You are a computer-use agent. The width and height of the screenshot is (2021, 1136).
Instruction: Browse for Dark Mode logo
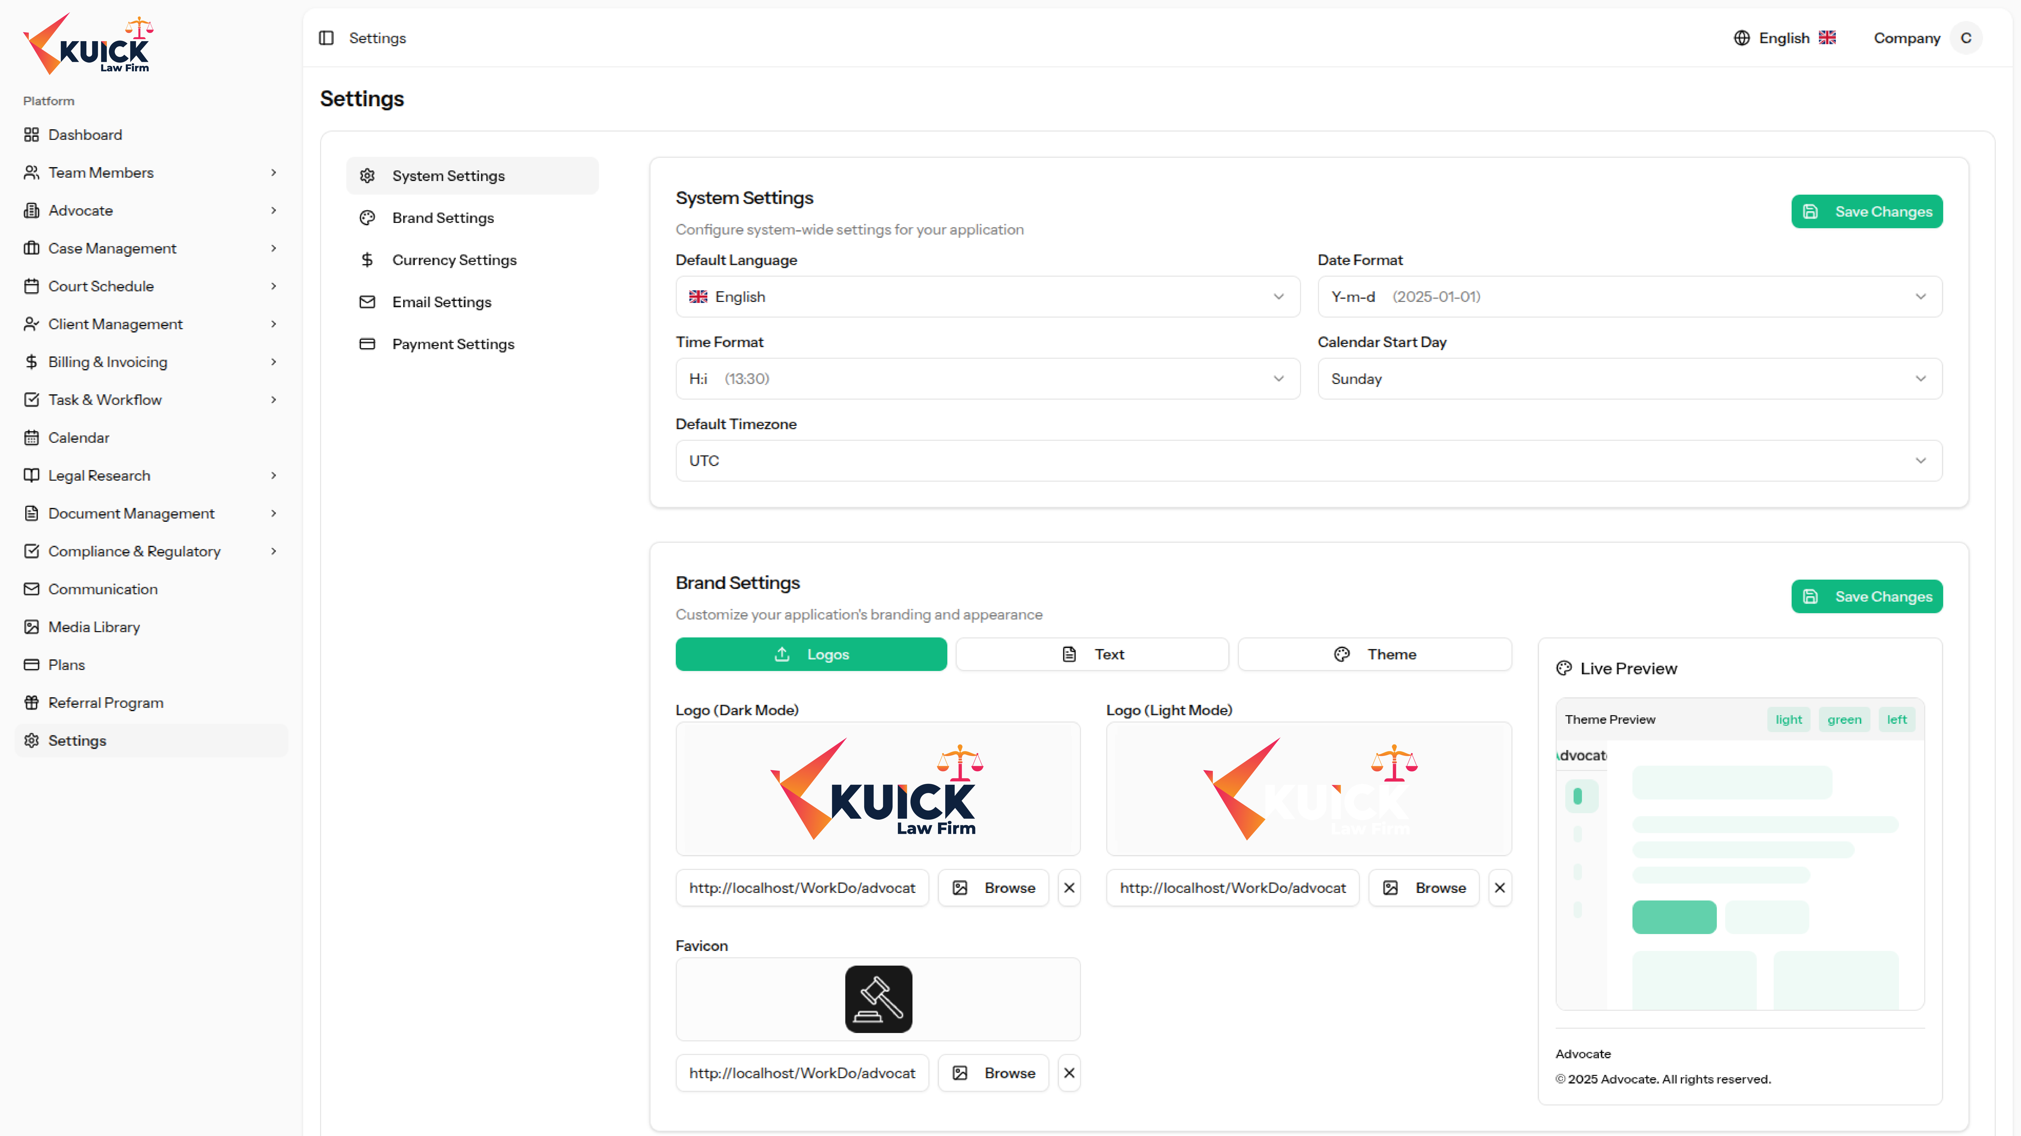click(993, 888)
